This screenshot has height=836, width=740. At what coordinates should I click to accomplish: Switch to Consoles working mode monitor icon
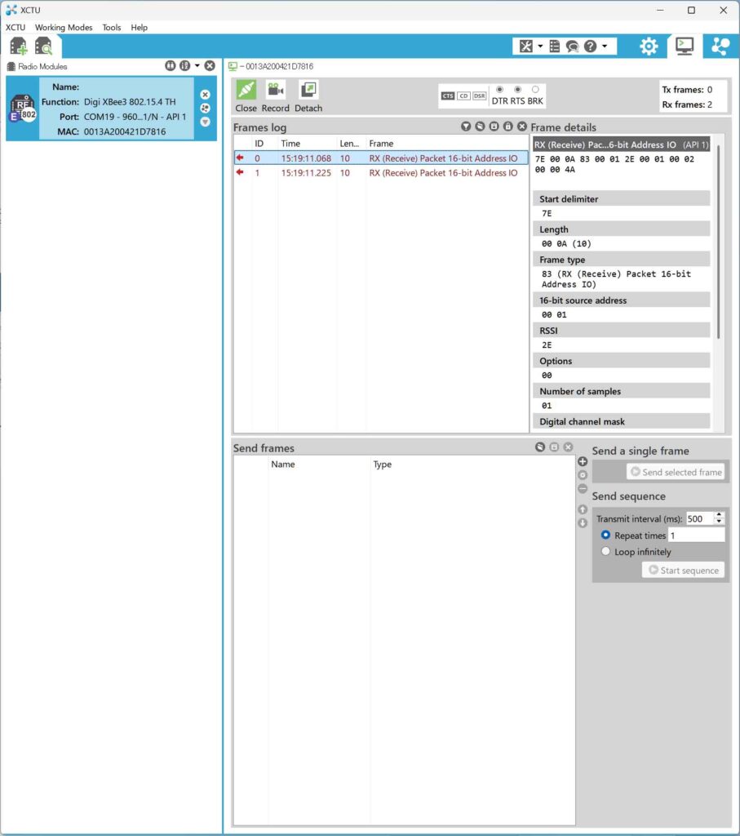(x=685, y=46)
